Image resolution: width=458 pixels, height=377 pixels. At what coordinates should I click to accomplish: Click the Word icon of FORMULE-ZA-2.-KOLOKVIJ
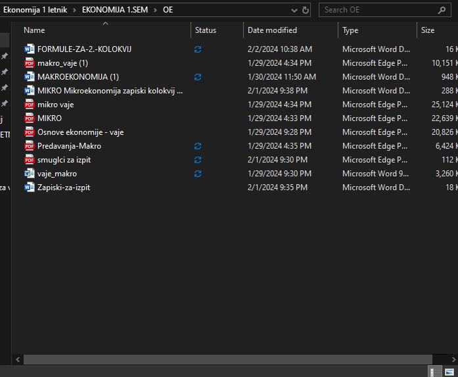pos(29,49)
